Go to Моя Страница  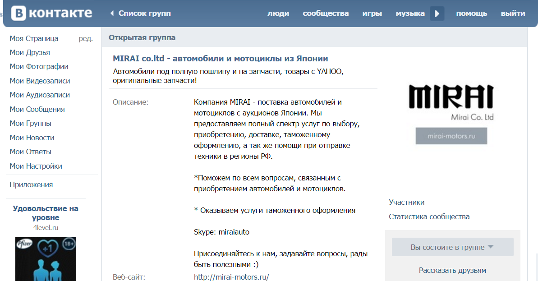pos(34,38)
